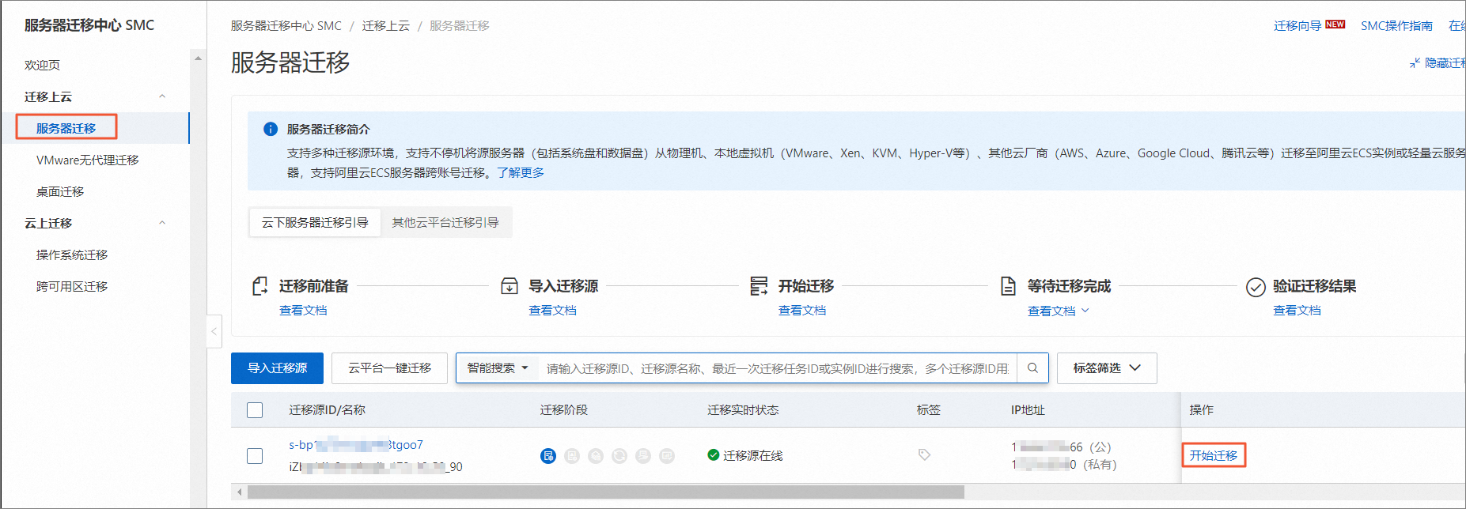Click into the migration source search field

pos(777,368)
